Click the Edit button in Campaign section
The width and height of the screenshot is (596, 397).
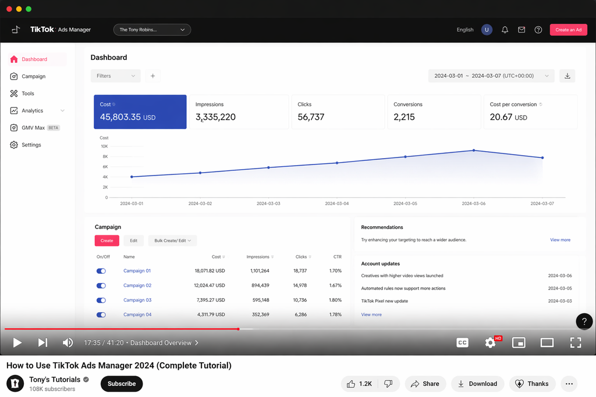[134, 241]
